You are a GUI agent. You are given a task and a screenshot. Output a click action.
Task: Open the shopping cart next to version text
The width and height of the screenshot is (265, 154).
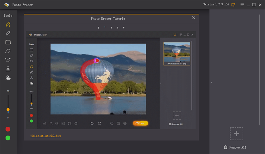pos(233,5)
